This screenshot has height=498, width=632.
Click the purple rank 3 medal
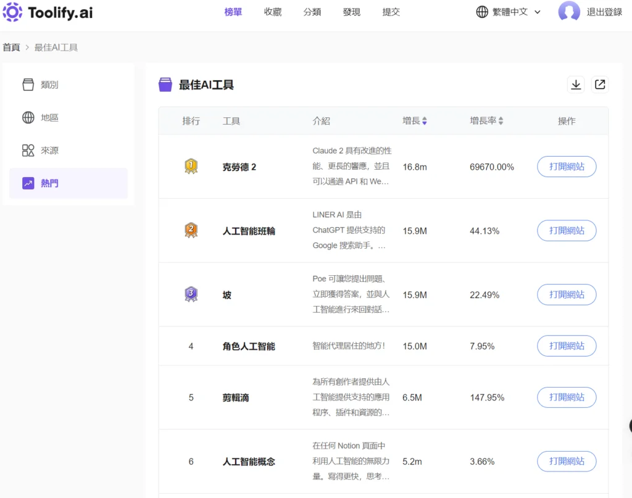pos(191,294)
